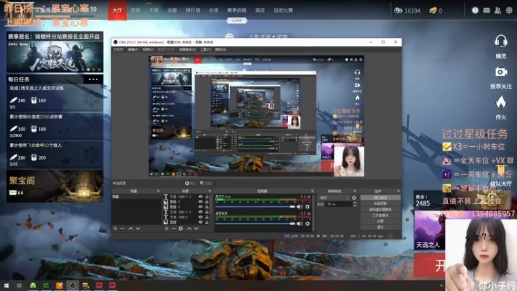Open 麦克风/Aux audio settings gear
Image resolution: width=517 pixels, height=291 pixels.
308,206
